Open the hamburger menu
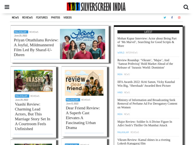The width and height of the screenshot is (193, 145). coord(7,7)
